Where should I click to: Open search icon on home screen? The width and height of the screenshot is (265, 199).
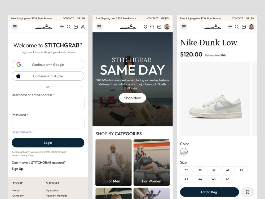pos(152,27)
